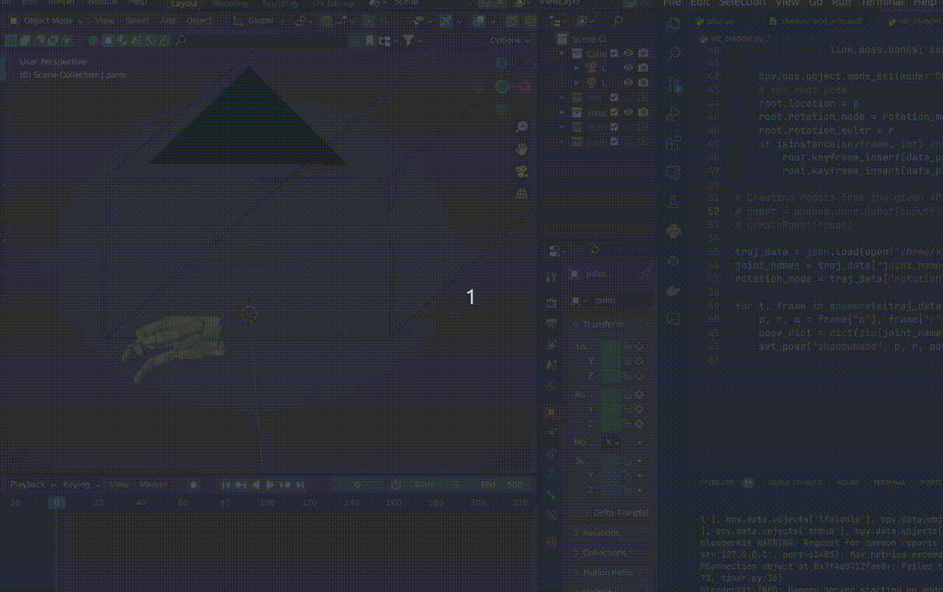Screen dimensions: 943x592
Task: Open the Tool properties tab icon
Action: tap(551, 277)
